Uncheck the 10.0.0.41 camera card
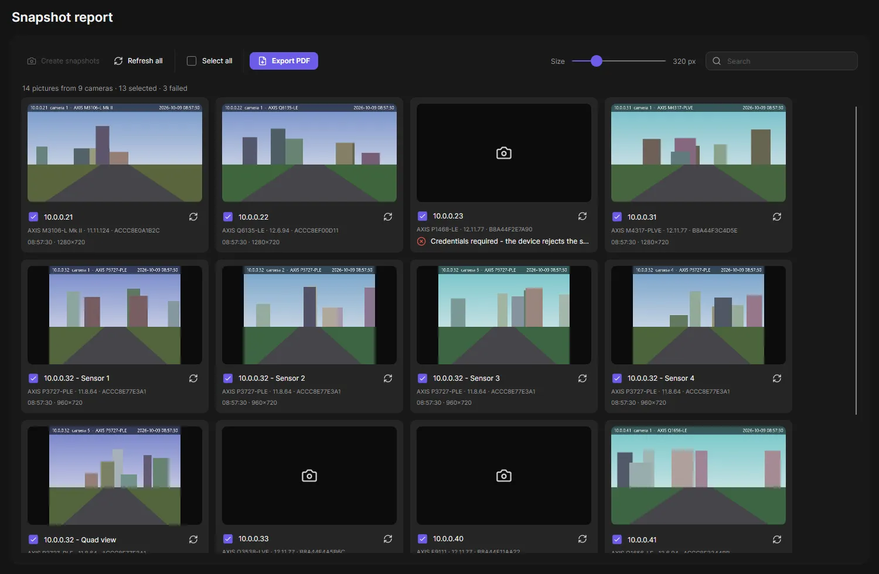Image resolution: width=879 pixels, height=574 pixels. coord(617,539)
